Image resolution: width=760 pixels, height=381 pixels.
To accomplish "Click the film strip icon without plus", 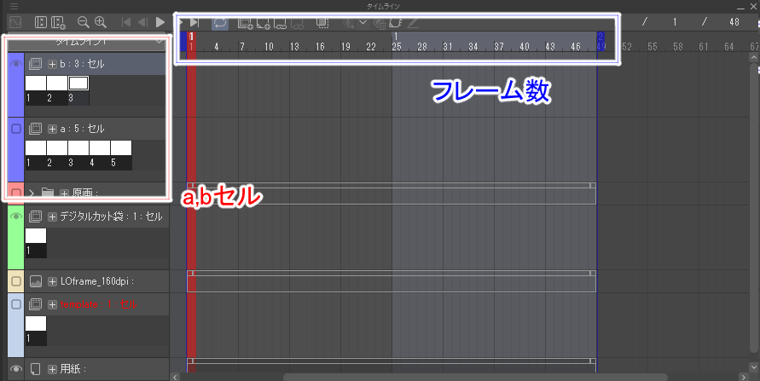I will [41, 22].
